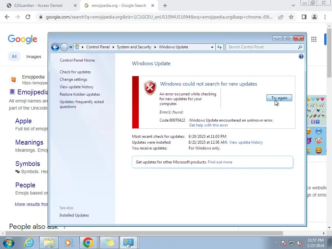Click the Action Center flag tray icon

pos(284,243)
